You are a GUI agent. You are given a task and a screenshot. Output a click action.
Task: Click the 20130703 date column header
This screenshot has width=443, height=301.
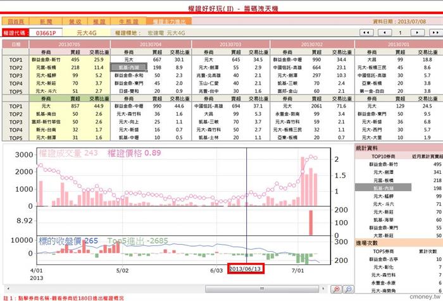(230, 44)
